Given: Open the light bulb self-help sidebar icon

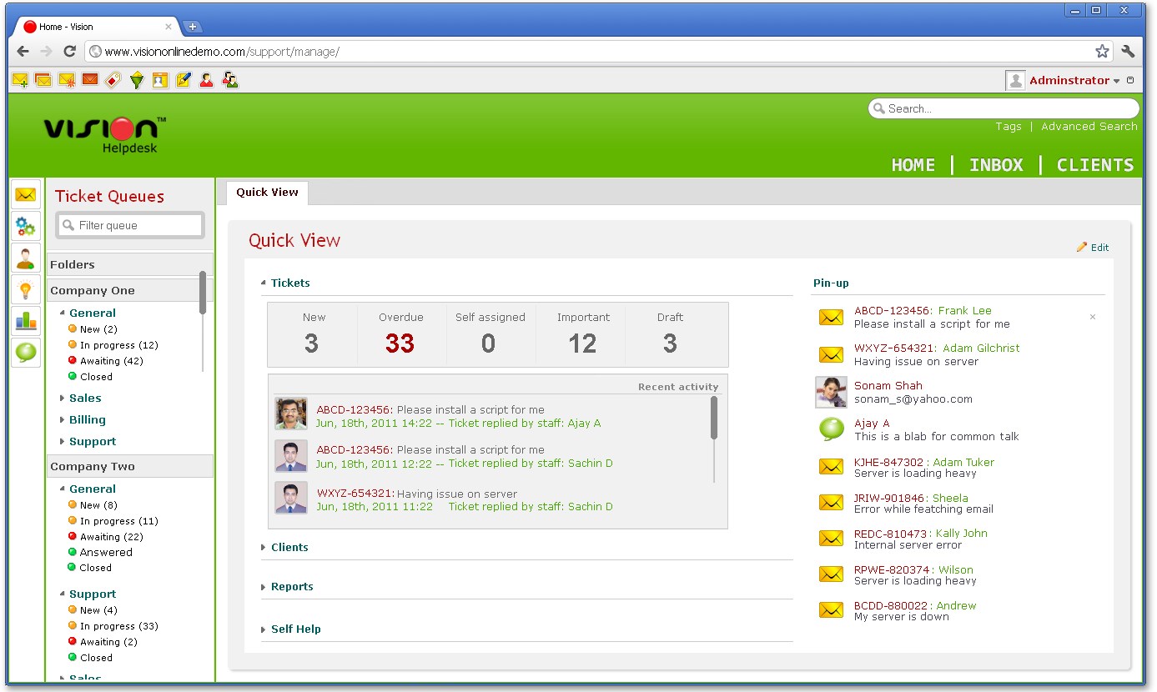Looking at the screenshot, I should tap(26, 289).
